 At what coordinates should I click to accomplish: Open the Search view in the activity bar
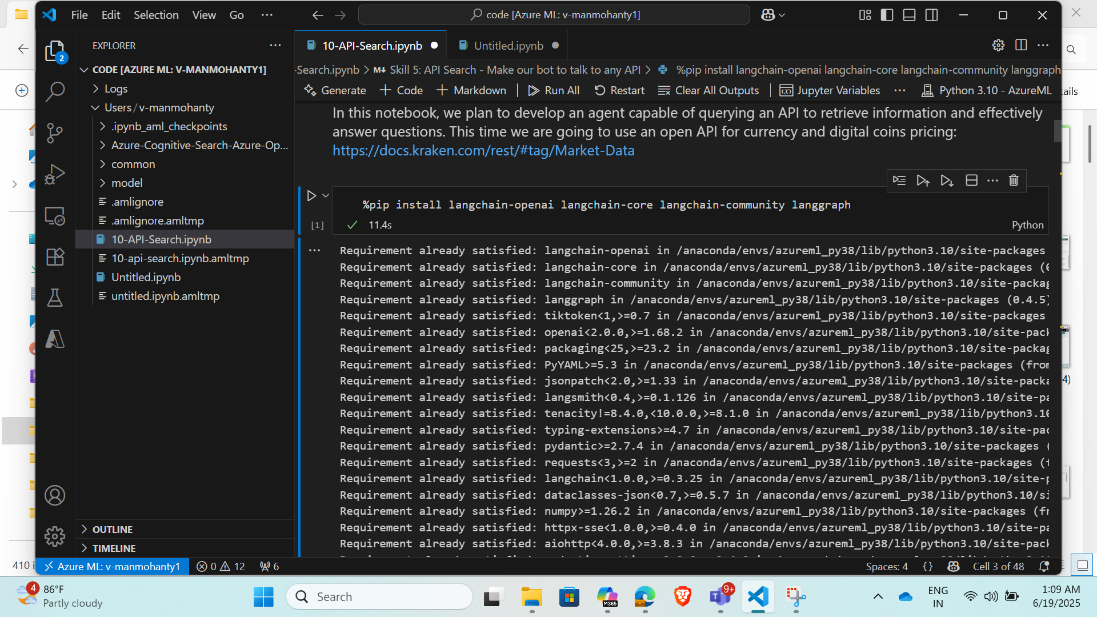coord(55,91)
